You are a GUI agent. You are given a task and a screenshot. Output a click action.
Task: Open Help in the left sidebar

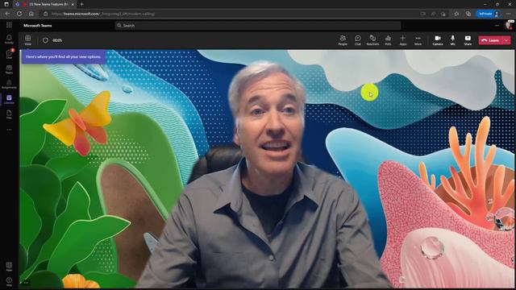point(9,281)
